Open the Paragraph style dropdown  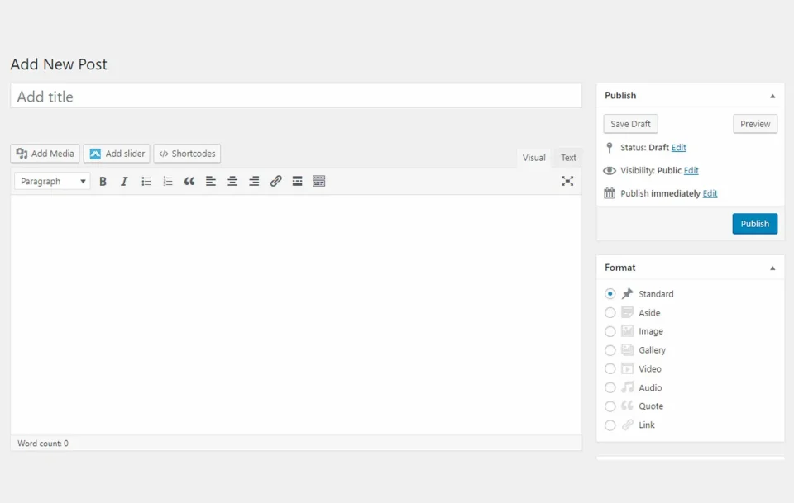tap(52, 182)
